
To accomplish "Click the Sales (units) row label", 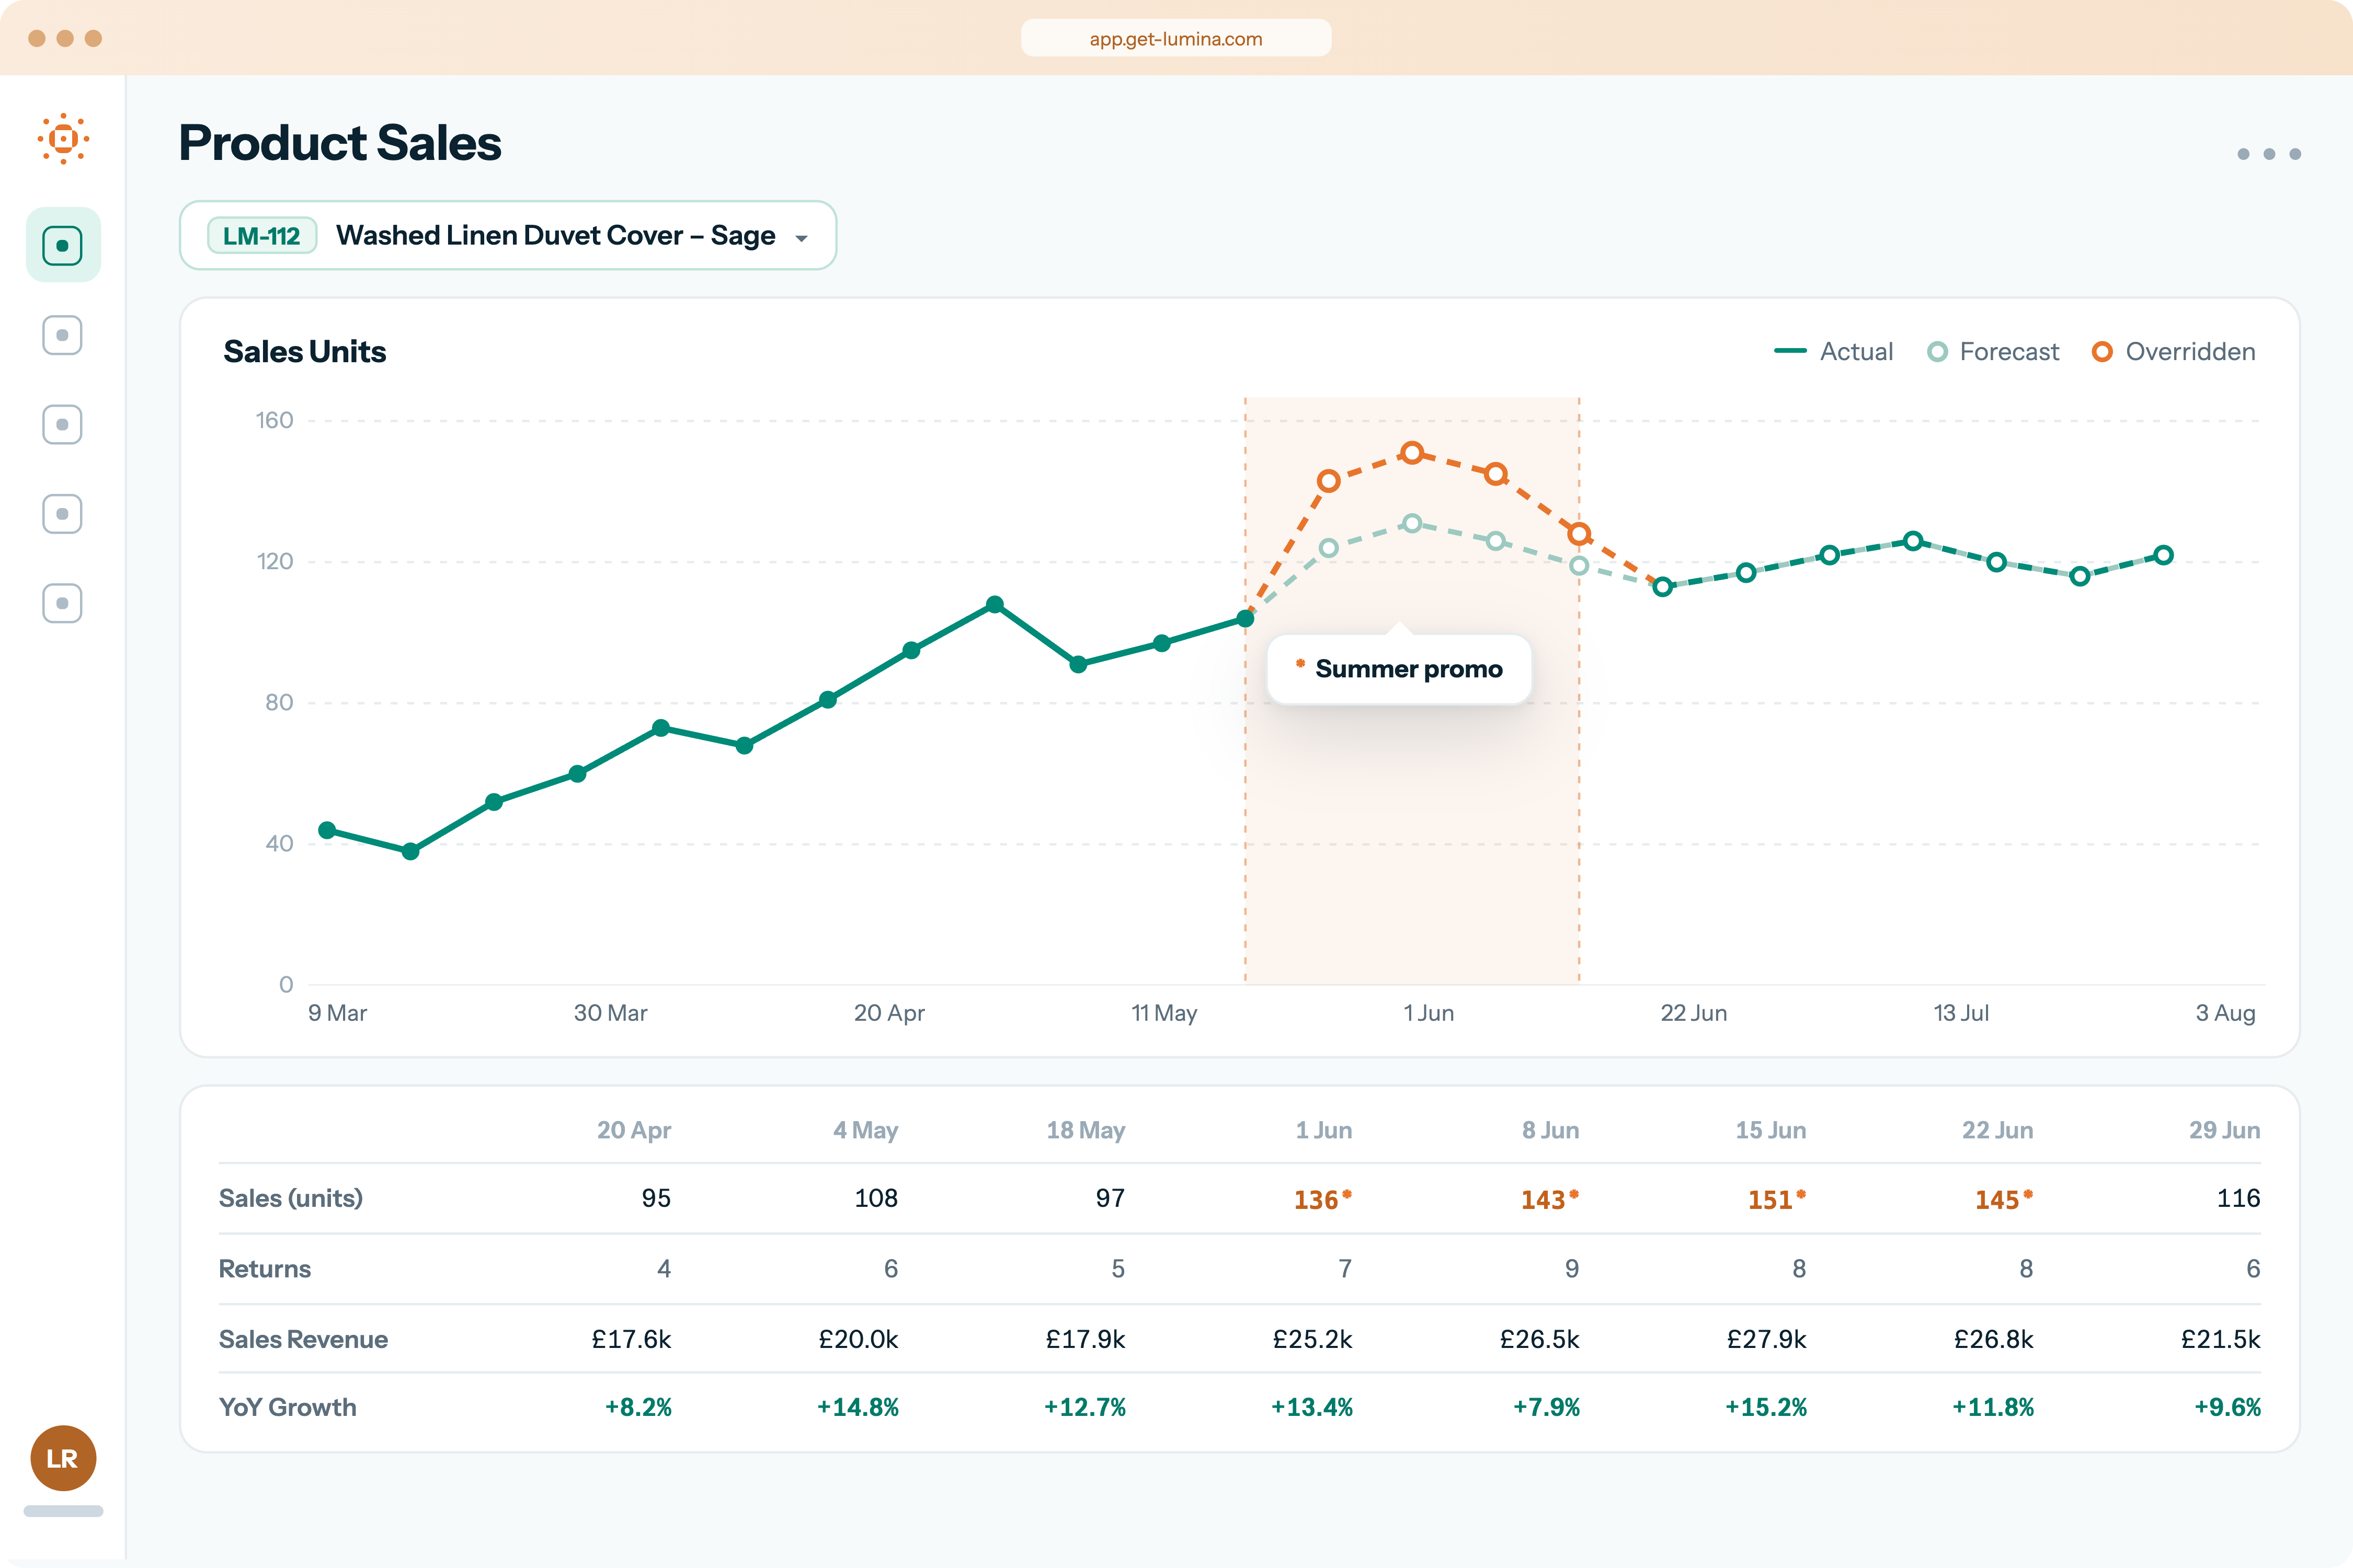I will (291, 1198).
